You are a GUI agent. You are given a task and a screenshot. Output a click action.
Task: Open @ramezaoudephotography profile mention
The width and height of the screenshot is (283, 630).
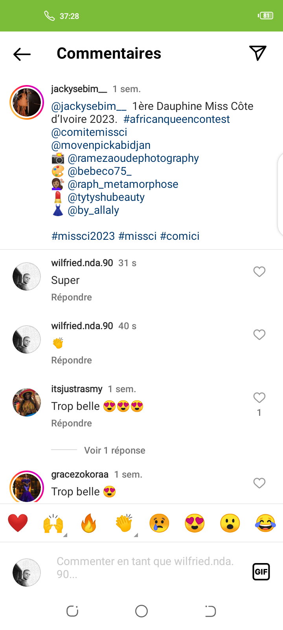[x=133, y=158]
